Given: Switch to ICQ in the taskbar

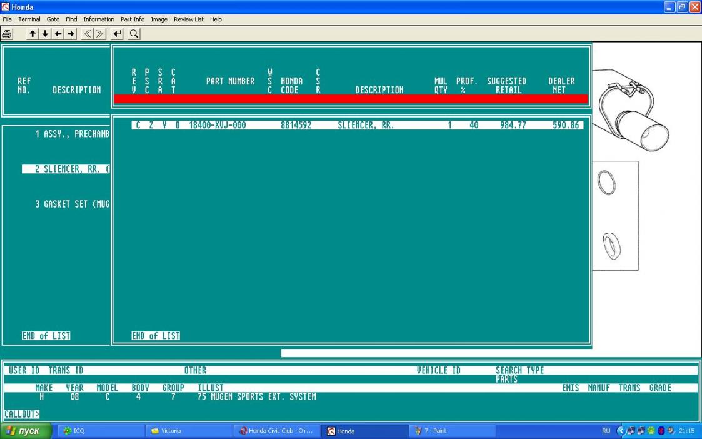Looking at the screenshot, I should point(101,431).
